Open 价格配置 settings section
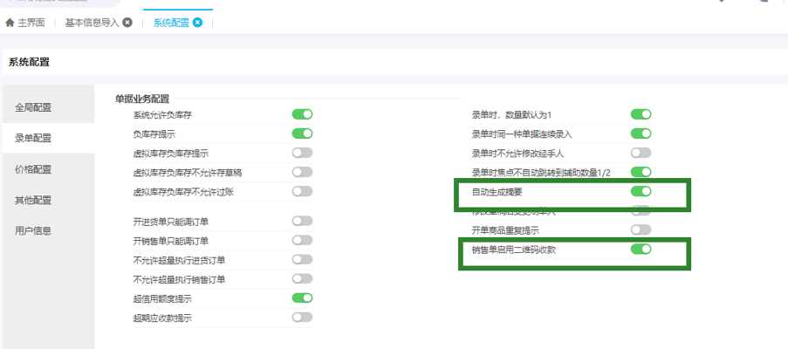This screenshot has height=349, width=788. [x=33, y=169]
